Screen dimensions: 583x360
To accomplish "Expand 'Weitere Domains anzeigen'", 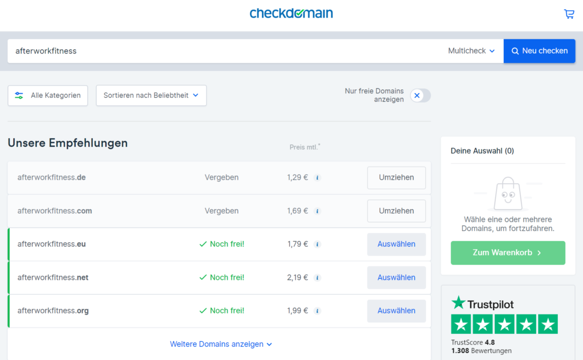I will click(x=221, y=344).
